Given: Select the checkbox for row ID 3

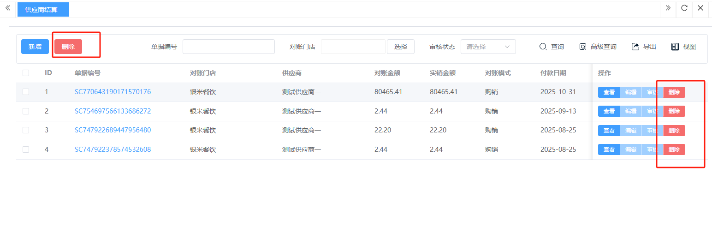Looking at the screenshot, I should pyautogui.click(x=26, y=130).
